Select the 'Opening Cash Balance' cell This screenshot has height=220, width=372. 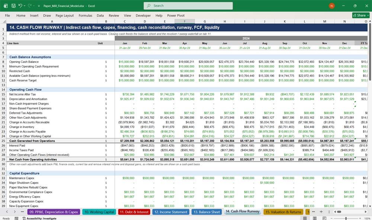(x=52, y=62)
